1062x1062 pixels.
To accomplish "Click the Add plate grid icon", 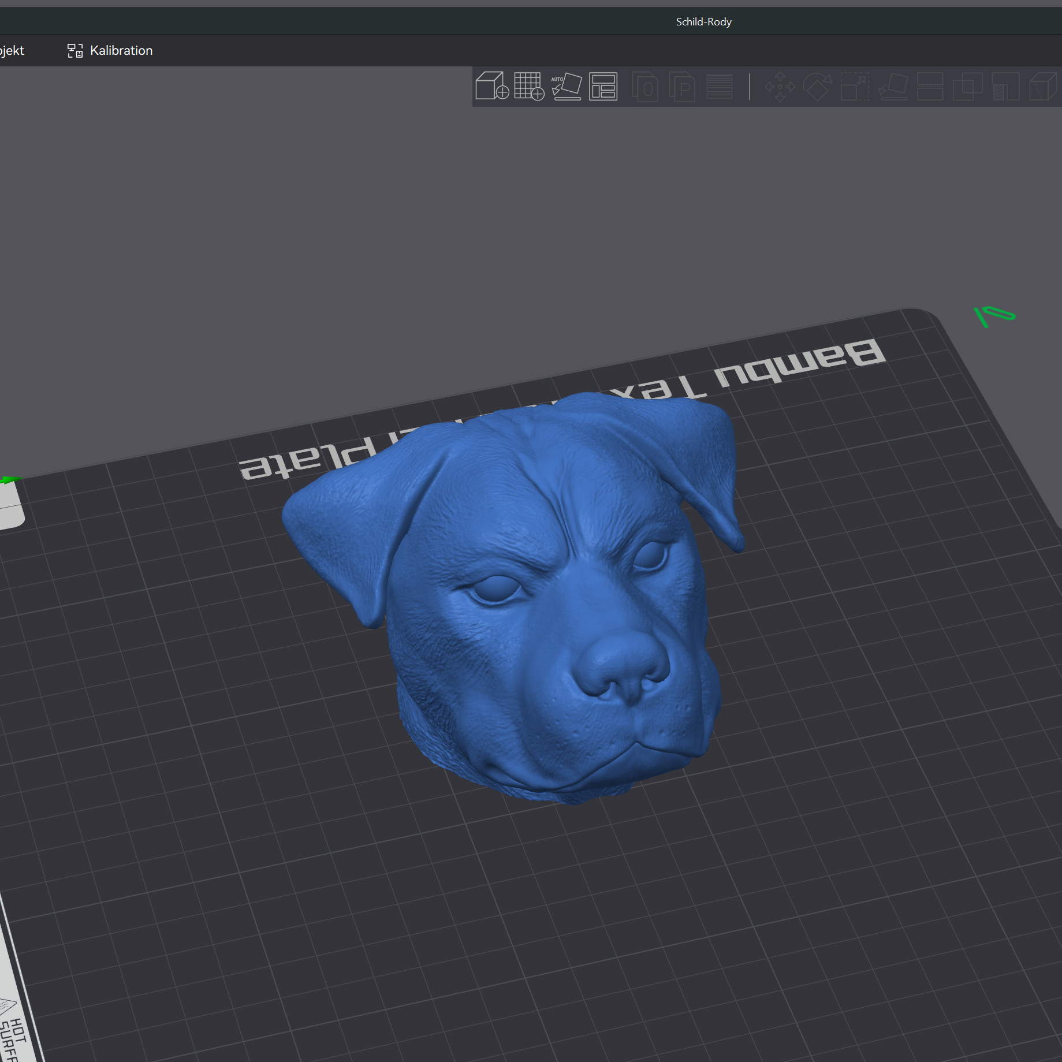I will (529, 86).
